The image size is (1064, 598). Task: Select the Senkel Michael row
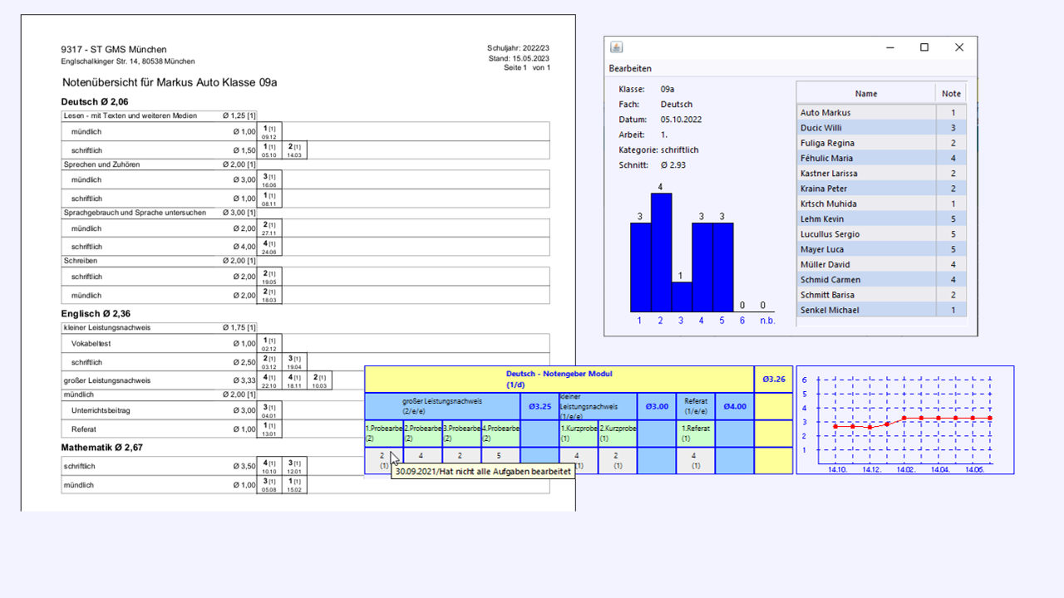(x=882, y=310)
